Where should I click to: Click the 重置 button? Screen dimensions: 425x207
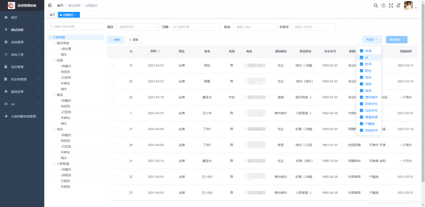coord(133,39)
